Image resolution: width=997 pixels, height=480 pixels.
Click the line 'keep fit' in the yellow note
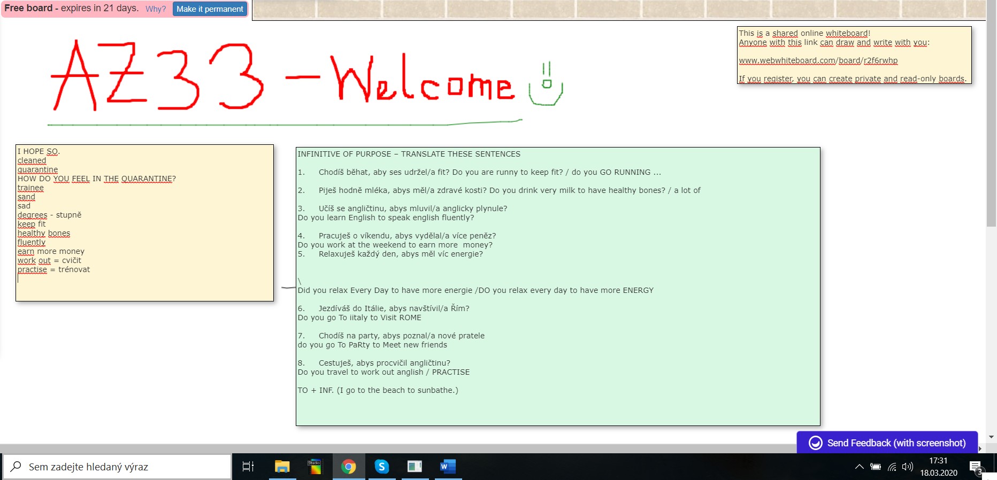[32, 224]
